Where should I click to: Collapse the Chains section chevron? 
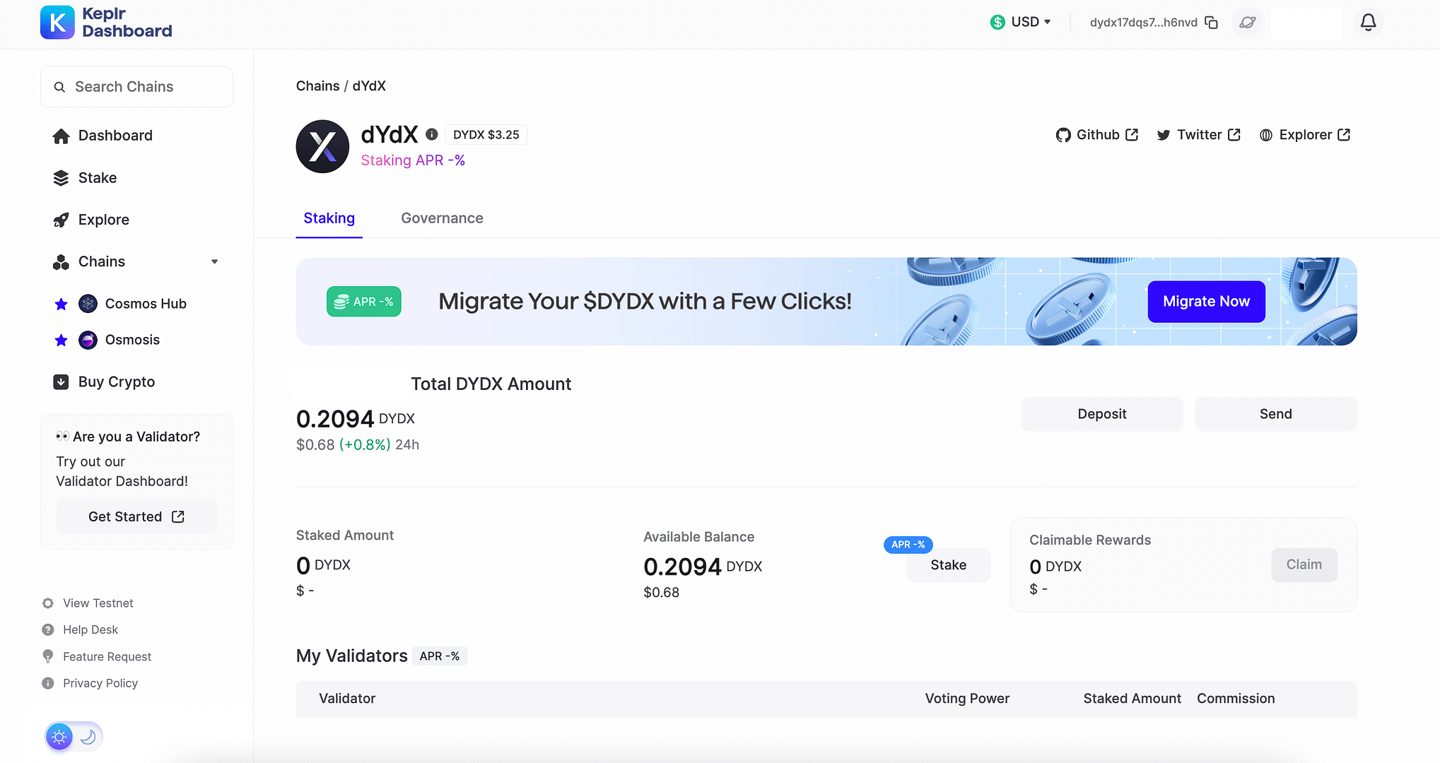[x=215, y=261]
